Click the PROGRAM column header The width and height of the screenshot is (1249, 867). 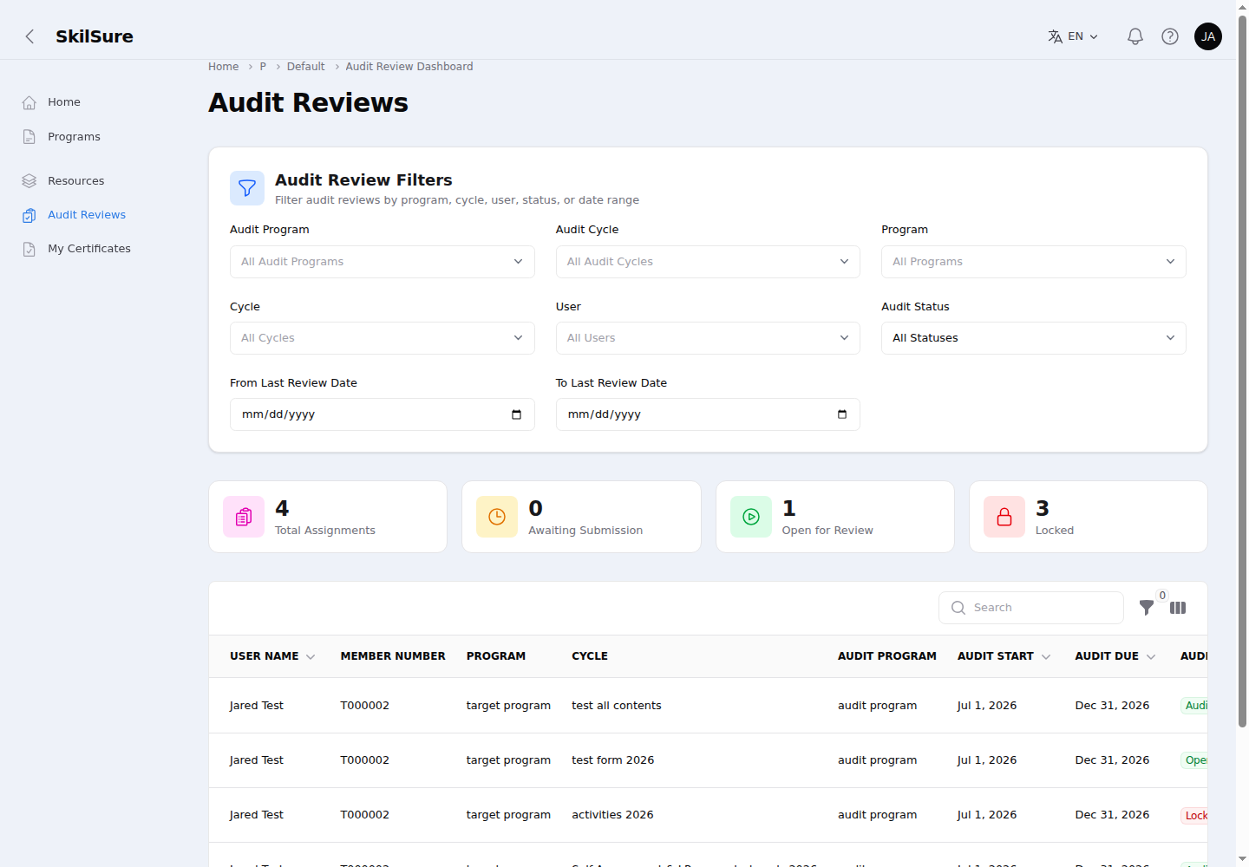496,656
